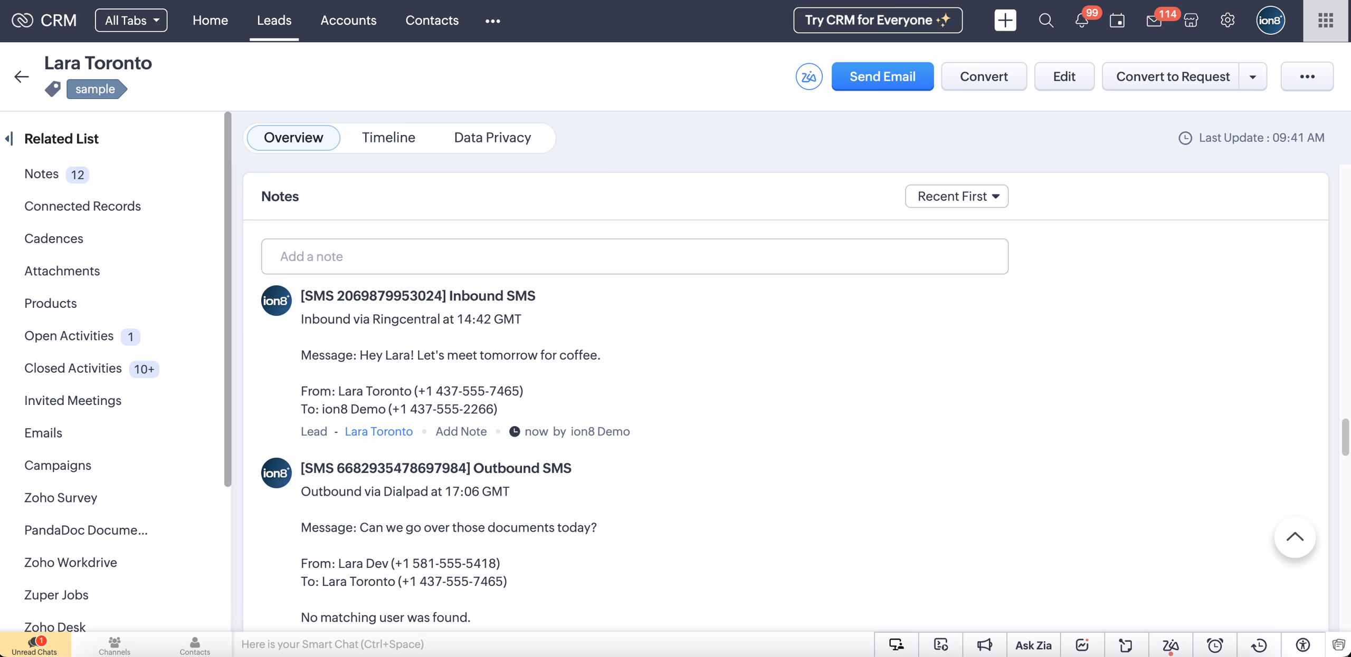Click the alarm clock icon in the bottom toolbar

1215,644
